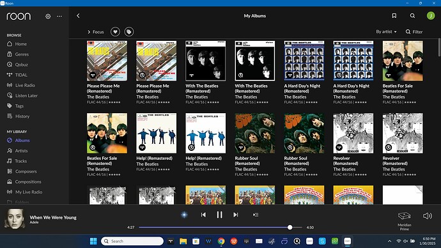Open Beatles For Sale cover in top row
Image resolution: width=441 pixels, height=248 pixels.
tap(403, 61)
